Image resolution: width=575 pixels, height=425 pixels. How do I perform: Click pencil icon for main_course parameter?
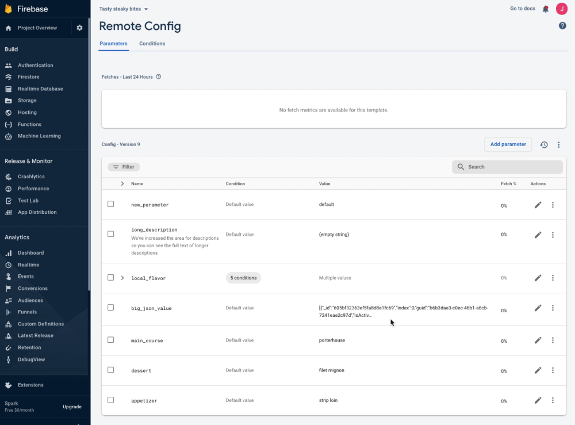(538, 340)
